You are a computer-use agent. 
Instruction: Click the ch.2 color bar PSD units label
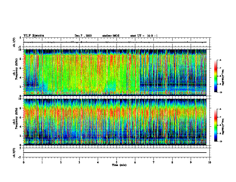coord(223,126)
